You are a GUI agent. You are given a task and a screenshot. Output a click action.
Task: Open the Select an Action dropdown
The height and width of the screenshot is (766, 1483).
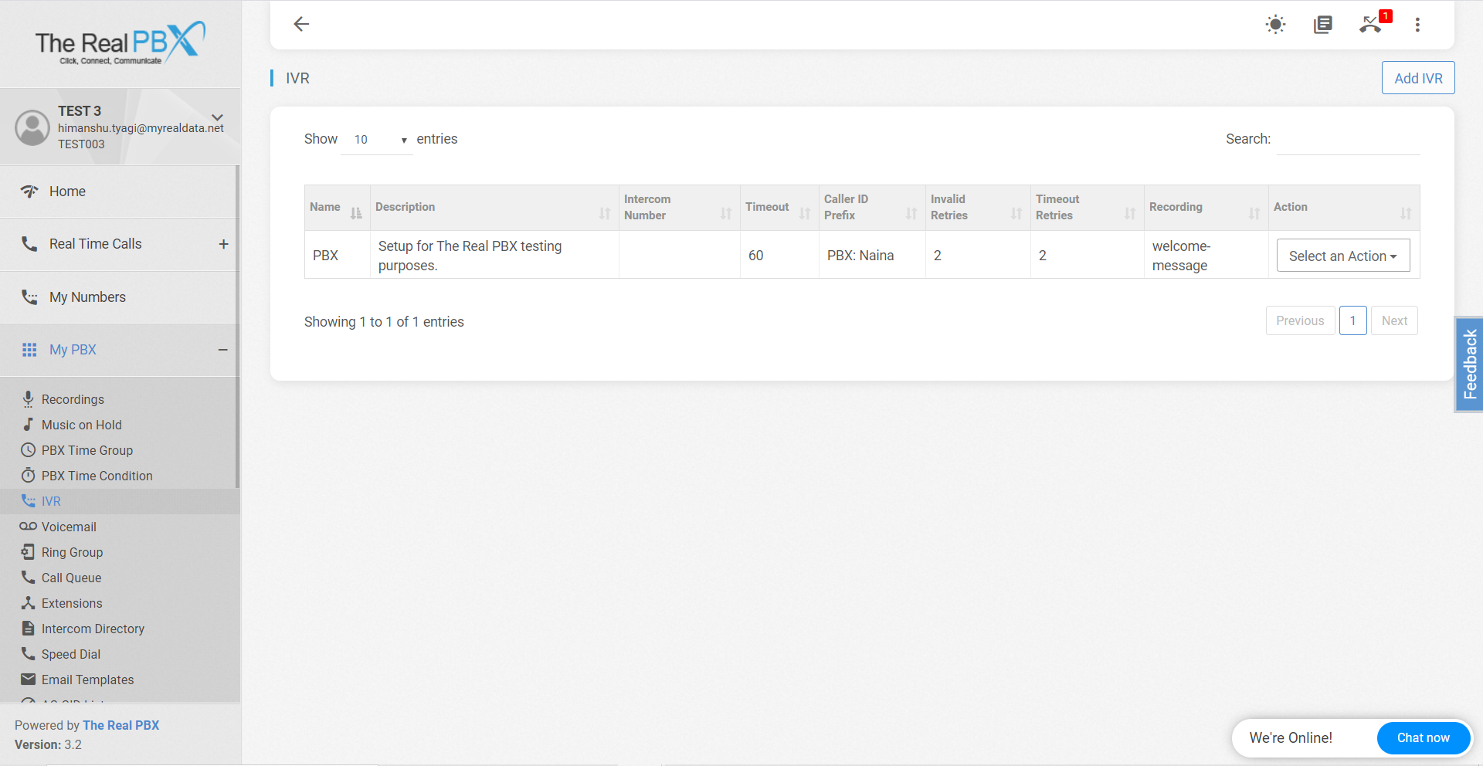click(1342, 256)
